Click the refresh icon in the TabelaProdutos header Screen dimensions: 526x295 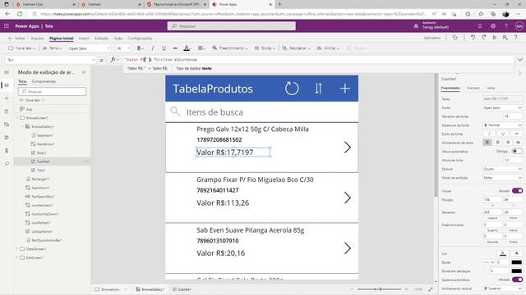292,88
